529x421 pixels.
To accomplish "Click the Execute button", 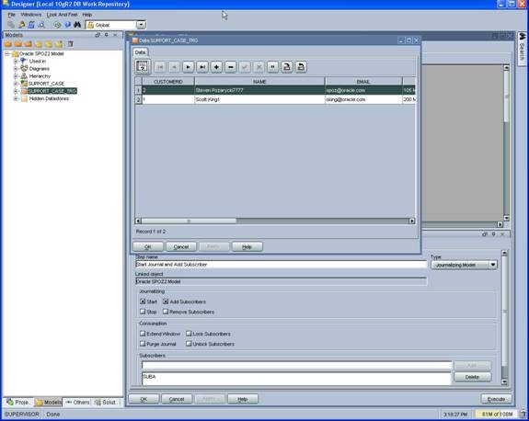I will (496, 399).
